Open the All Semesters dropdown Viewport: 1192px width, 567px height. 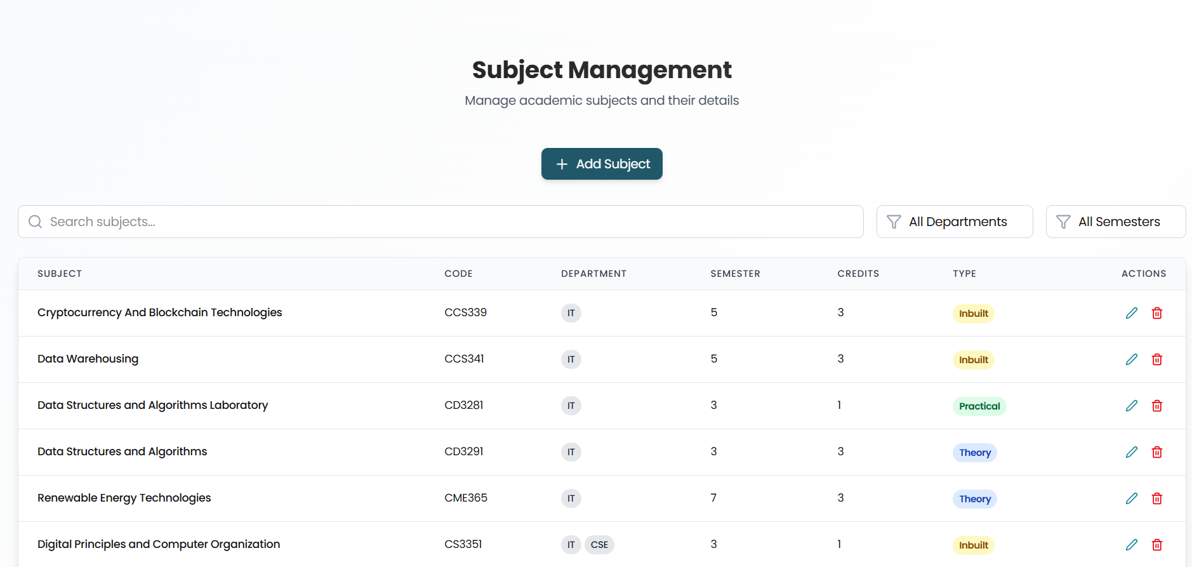click(x=1116, y=222)
